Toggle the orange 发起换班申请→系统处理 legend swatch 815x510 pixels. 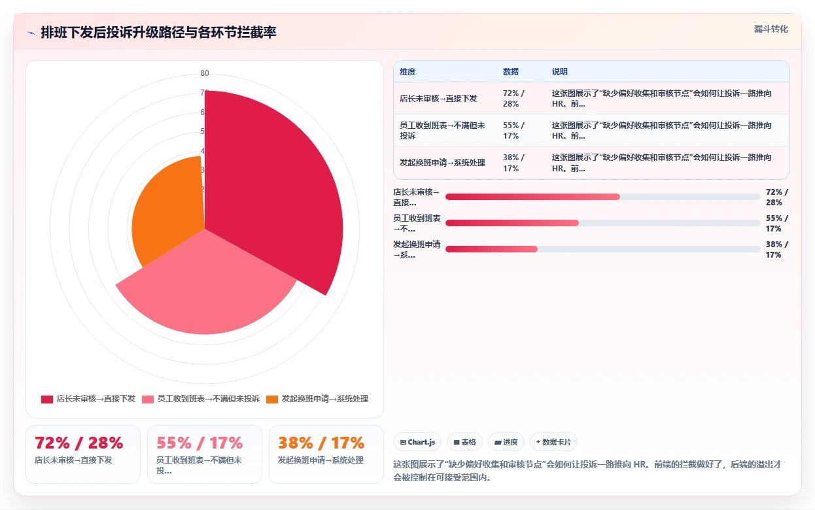pyautogui.click(x=272, y=399)
